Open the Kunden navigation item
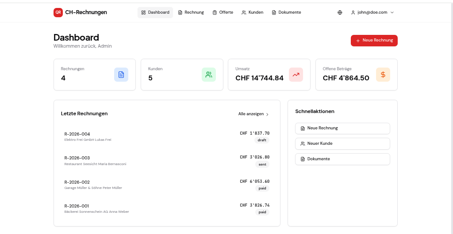Image resolution: width=453 pixels, height=234 pixels. click(253, 12)
